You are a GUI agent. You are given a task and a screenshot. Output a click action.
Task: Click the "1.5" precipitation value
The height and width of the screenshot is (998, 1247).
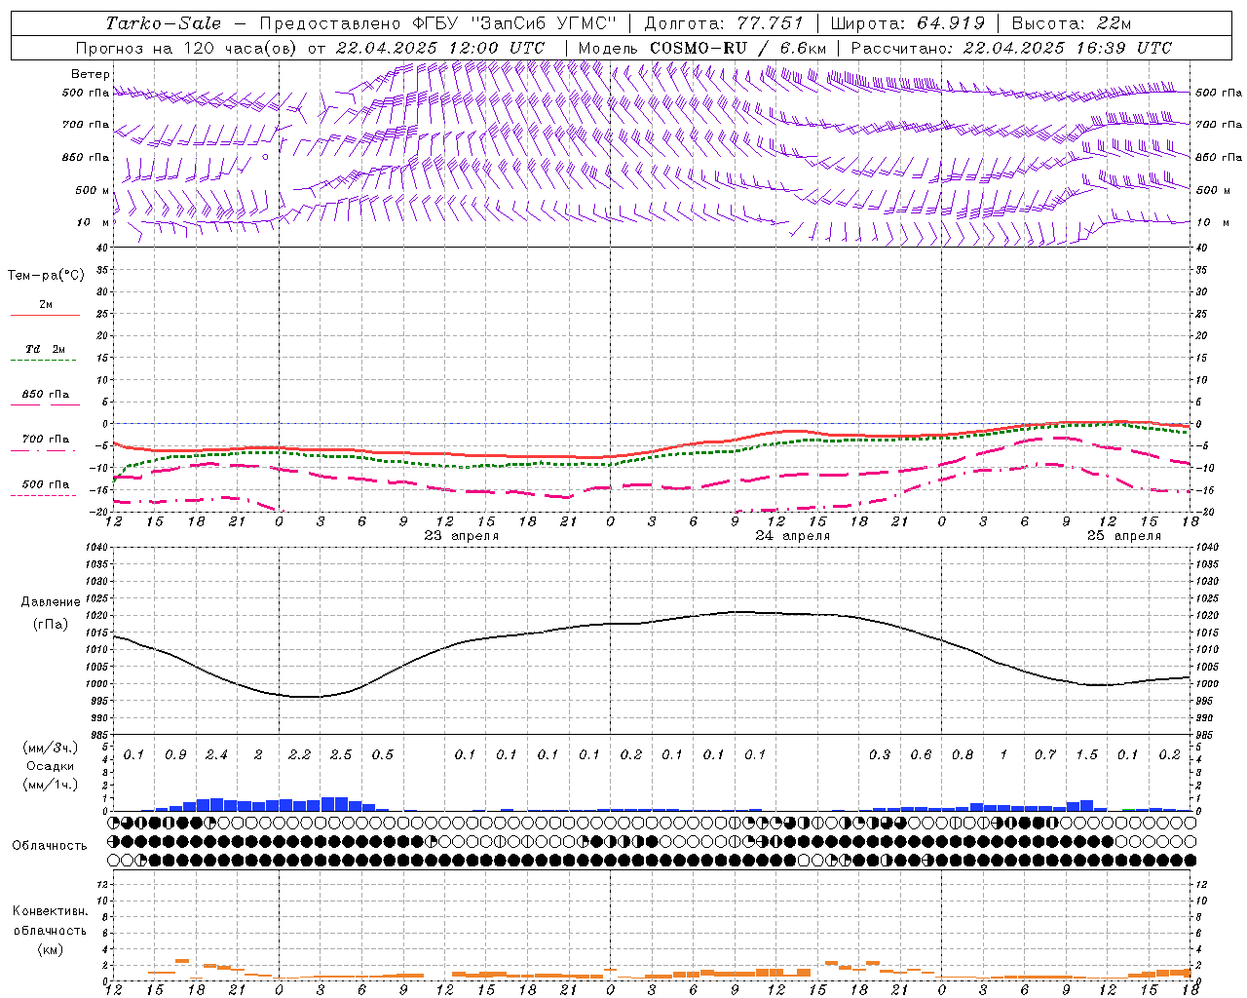click(x=1086, y=755)
